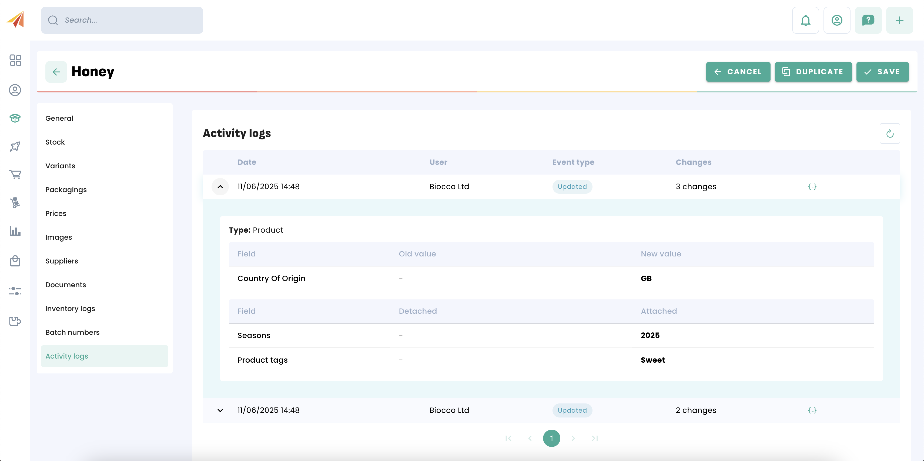Click the Duplicate button
The image size is (924, 461).
813,72
